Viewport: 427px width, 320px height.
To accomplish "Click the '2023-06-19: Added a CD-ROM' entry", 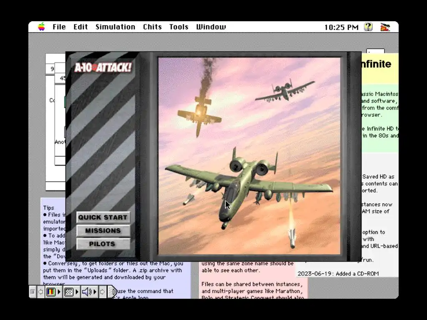I will 338,273.
